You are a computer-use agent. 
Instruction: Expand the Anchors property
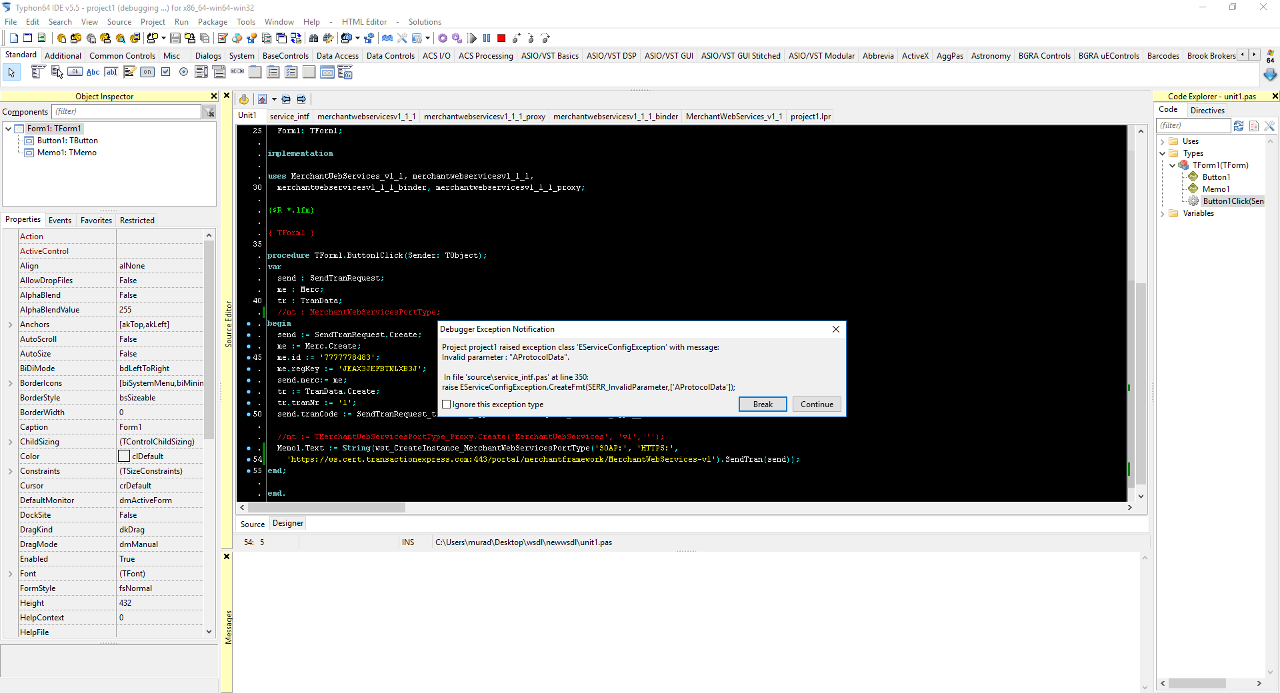[x=11, y=325]
